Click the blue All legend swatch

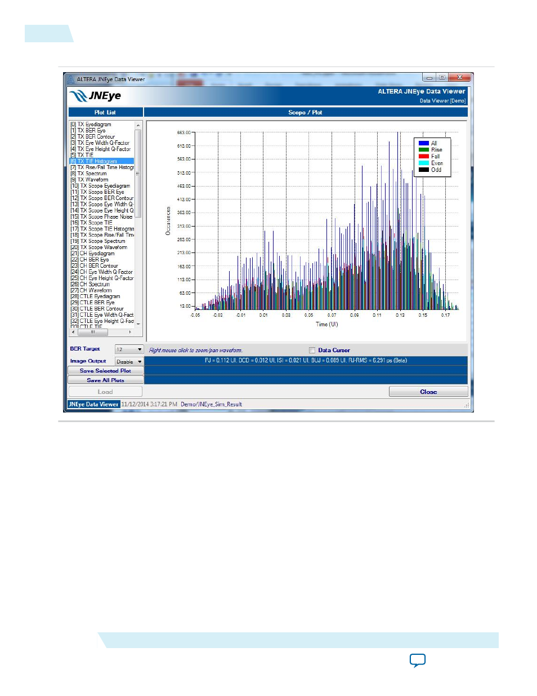[424, 143]
